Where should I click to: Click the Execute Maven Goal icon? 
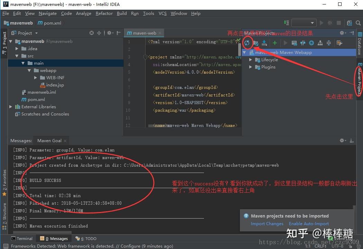[295, 43]
